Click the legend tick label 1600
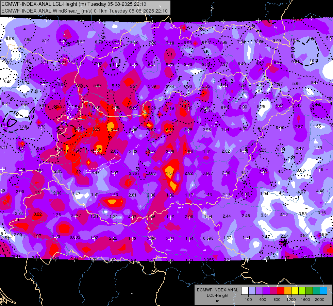 click(x=305, y=300)
